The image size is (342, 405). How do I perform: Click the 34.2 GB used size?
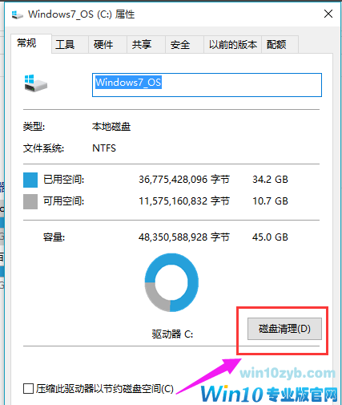tap(270, 180)
